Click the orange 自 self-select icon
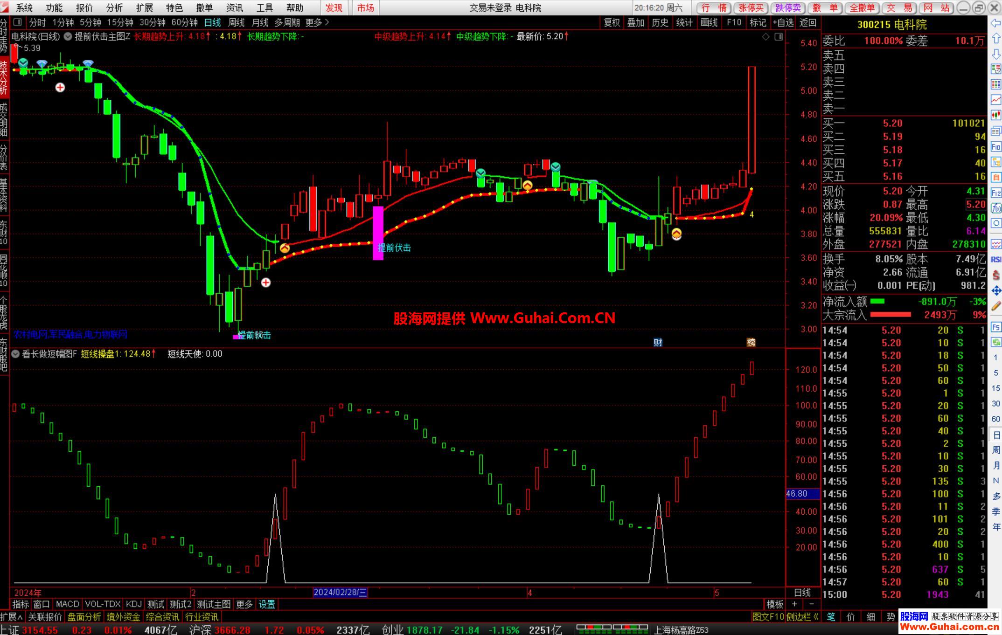Viewport: 1002px width, 635px height. tap(995, 177)
